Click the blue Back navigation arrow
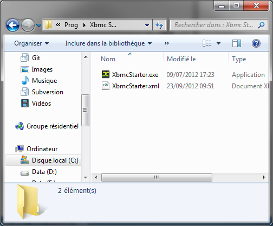The height and width of the screenshot is (226, 273). [x=12, y=25]
